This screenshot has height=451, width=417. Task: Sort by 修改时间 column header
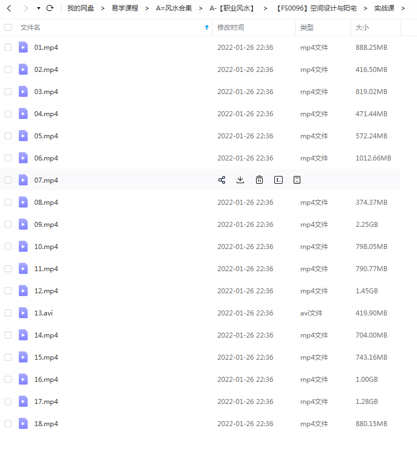tap(230, 27)
